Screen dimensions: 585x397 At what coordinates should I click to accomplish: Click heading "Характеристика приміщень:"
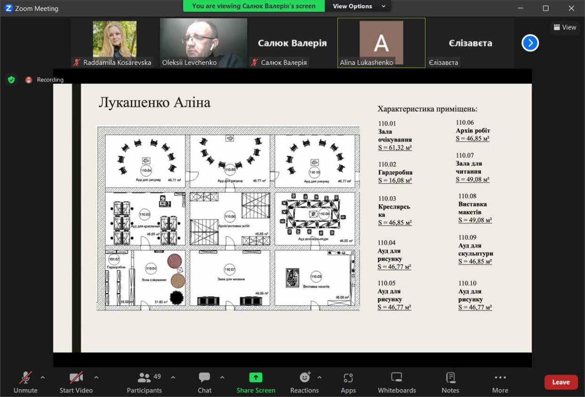pyautogui.click(x=428, y=109)
